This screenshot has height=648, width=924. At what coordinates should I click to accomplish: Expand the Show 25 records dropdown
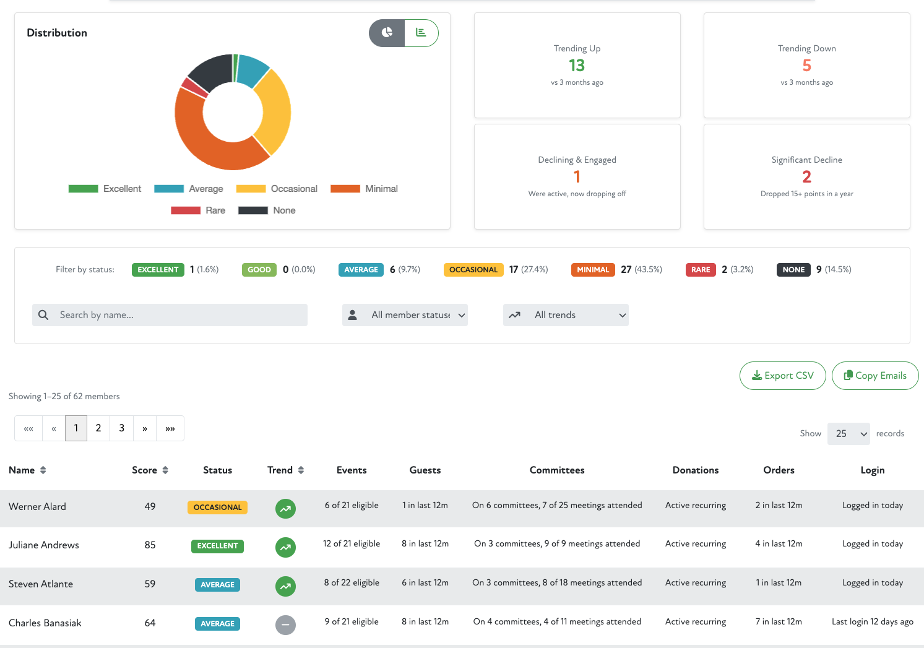(x=848, y=434)
